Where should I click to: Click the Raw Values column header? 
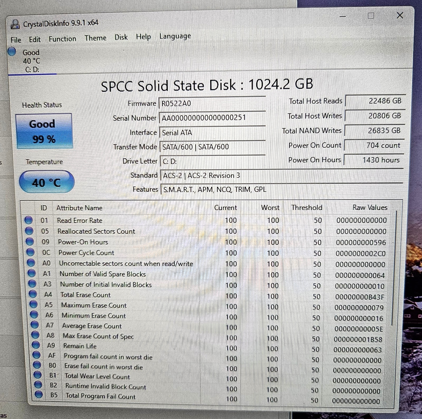click(370, 208)
